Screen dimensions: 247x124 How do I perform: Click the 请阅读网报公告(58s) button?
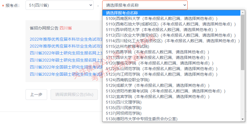tap(74, 95)
